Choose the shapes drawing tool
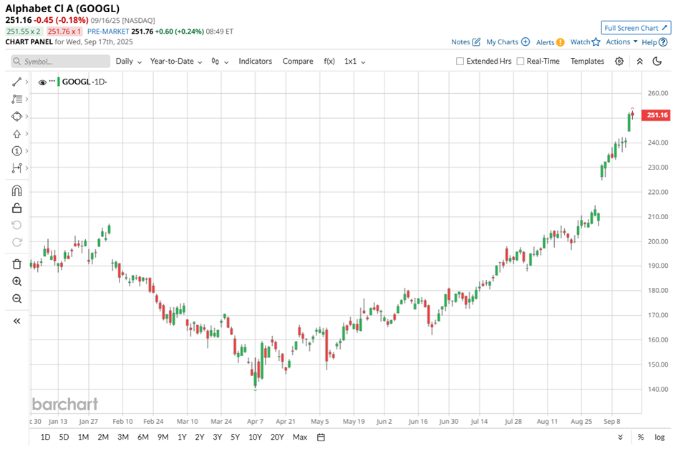673x449 pixels. [x=16, y=116]
